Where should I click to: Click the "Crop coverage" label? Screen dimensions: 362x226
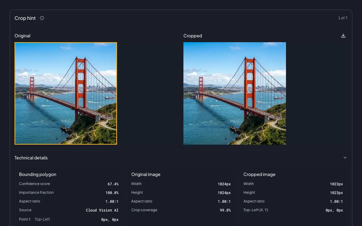click(x=144, y=210)
